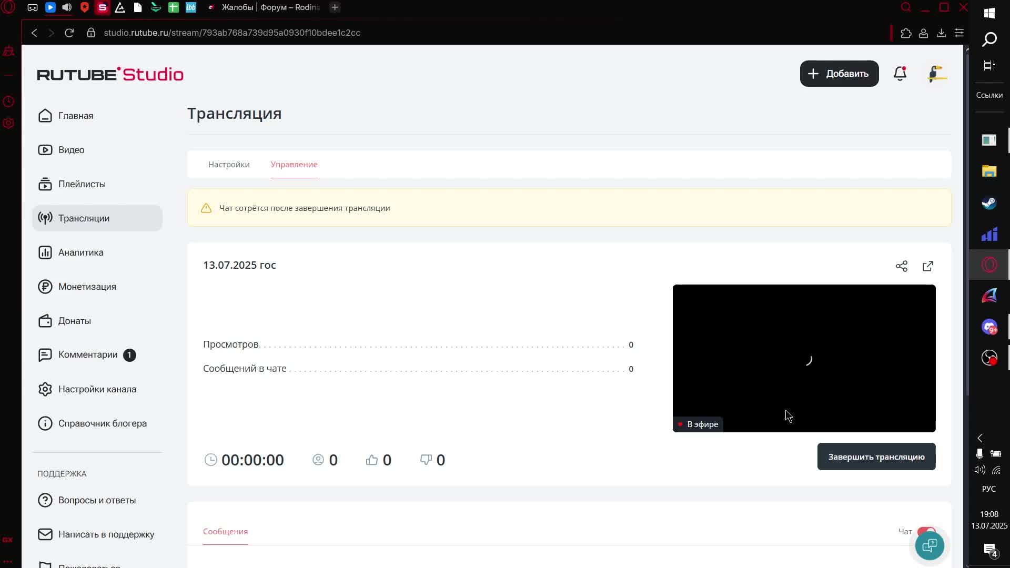Expand hidden system tray icons arrow
The image size is (1010, 568).
pyautogui.click(x=980, y=438)
